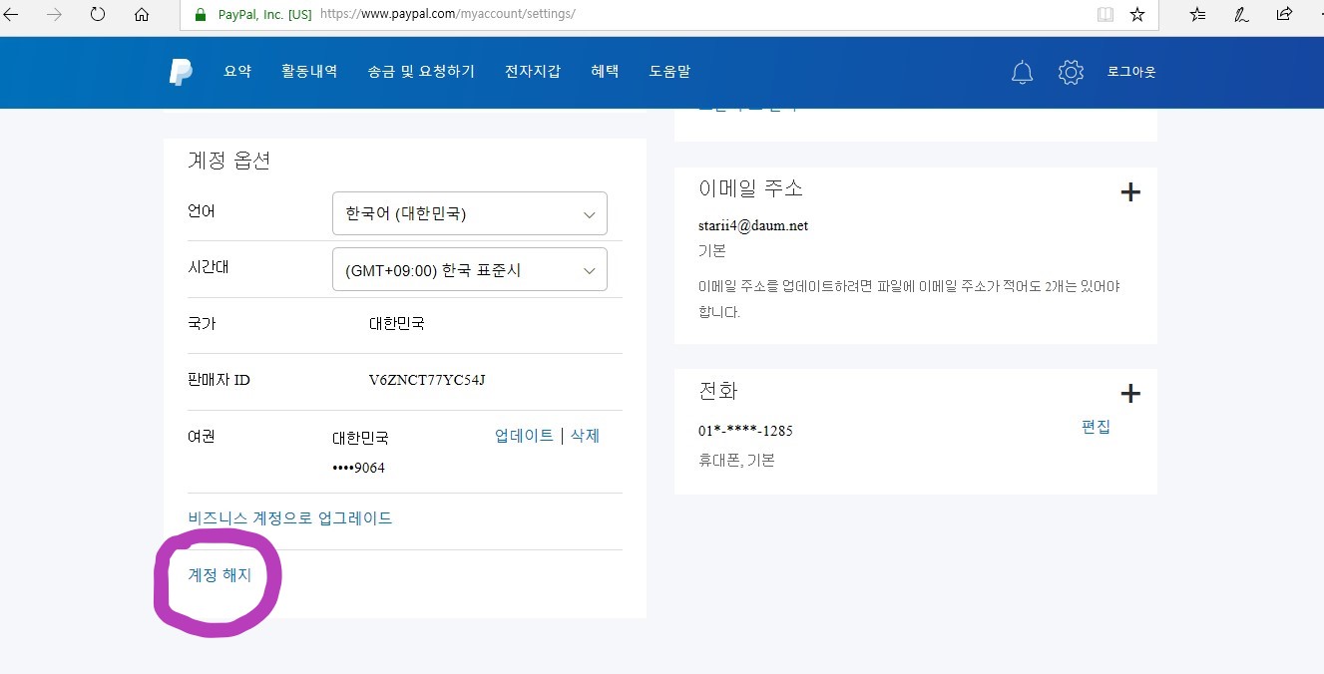This screenshot has width=1324, height=674.
Task: Open the 혜택 menu item
Action: point(605,72)
